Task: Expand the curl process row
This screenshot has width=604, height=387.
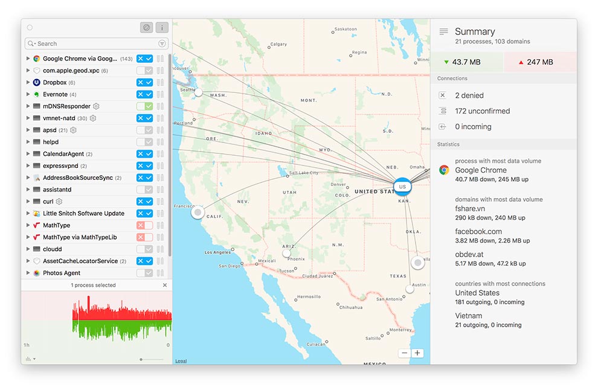Action: click(28, 202)
